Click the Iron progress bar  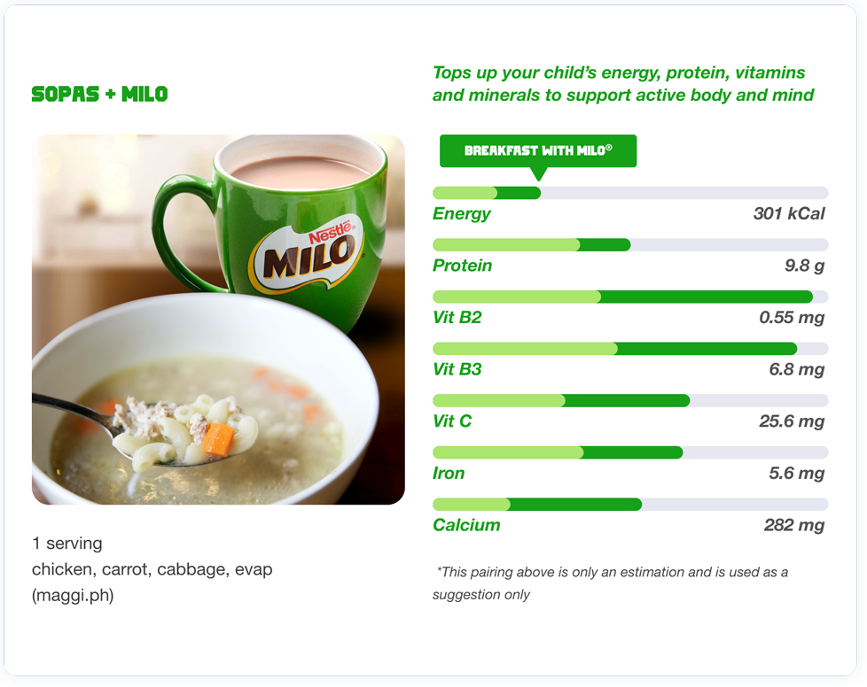tap(630, 452)
